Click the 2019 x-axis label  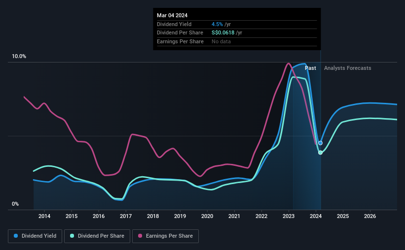(x=180, y=216)
